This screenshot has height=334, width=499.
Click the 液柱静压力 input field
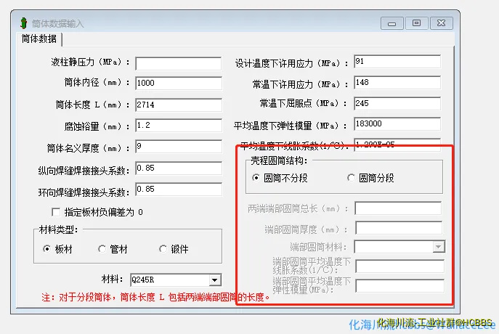[x=179, y=63]
